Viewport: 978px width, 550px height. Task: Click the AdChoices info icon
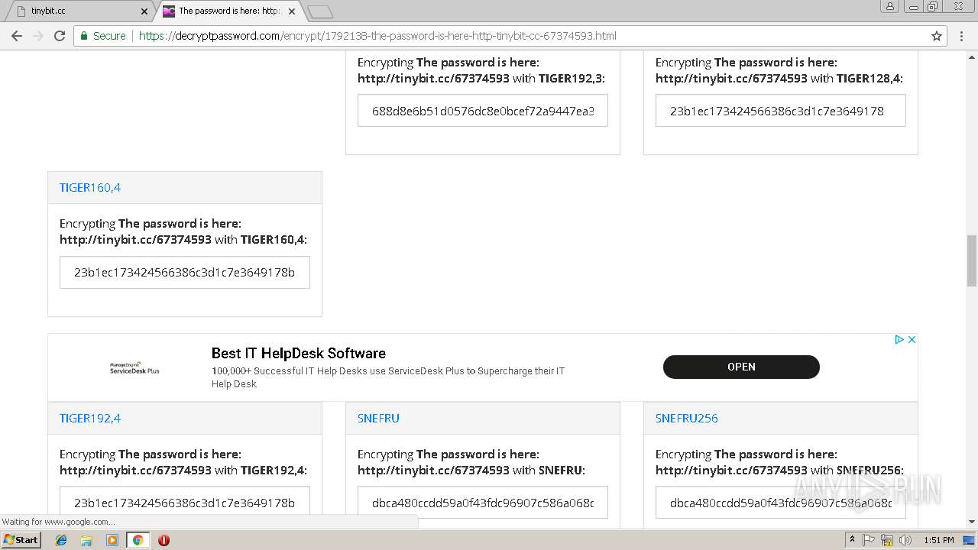pos(899,340)
